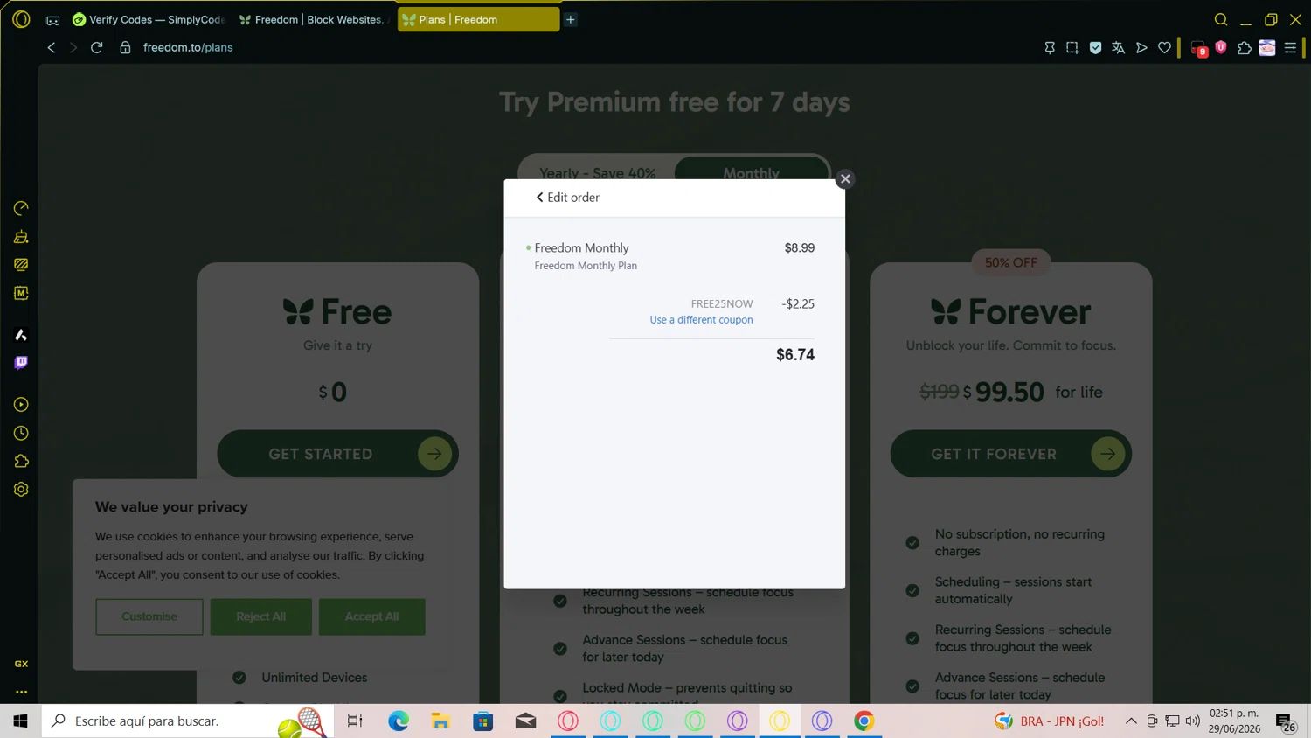Screen dimensions: 1311x738
Task: Click the freedom.to/plans address field
Action: [188, 47]
